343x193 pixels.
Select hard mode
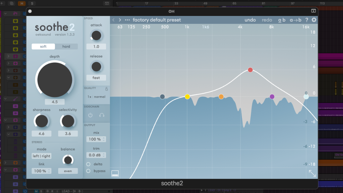point(66,46)
